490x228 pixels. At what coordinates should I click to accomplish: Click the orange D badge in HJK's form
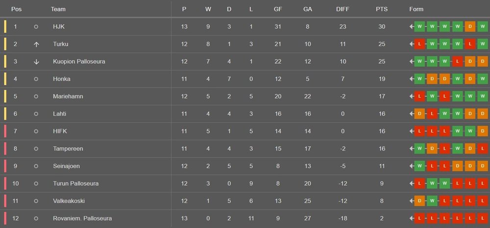(x=470, y=27)
